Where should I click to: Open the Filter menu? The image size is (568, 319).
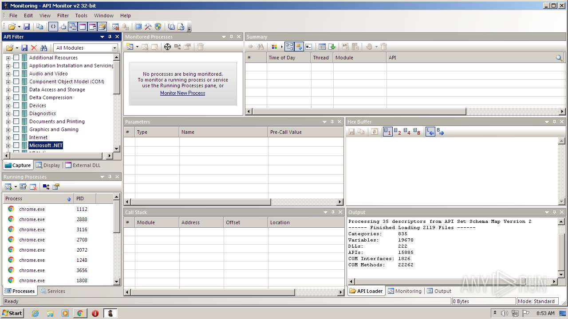[63, 16]
